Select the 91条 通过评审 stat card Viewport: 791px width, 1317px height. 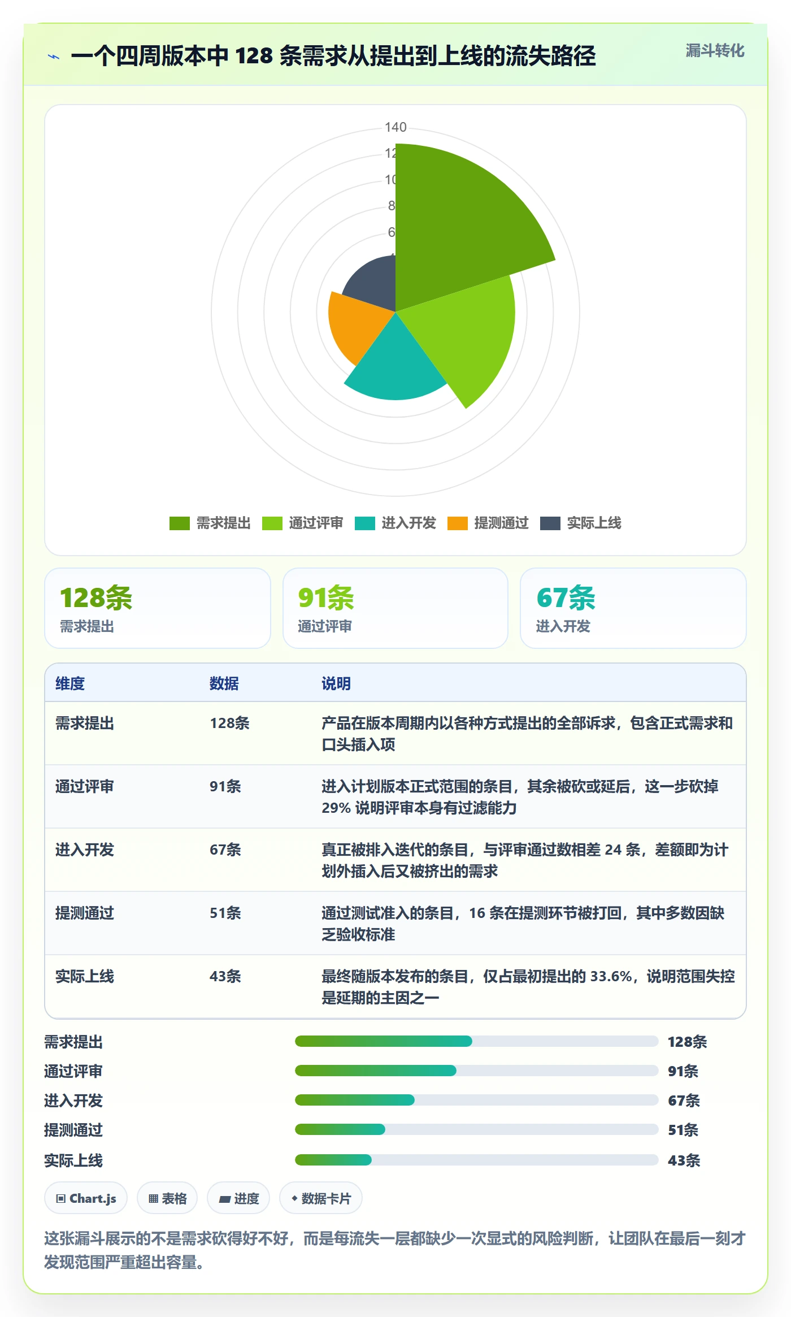click(395, 608)
